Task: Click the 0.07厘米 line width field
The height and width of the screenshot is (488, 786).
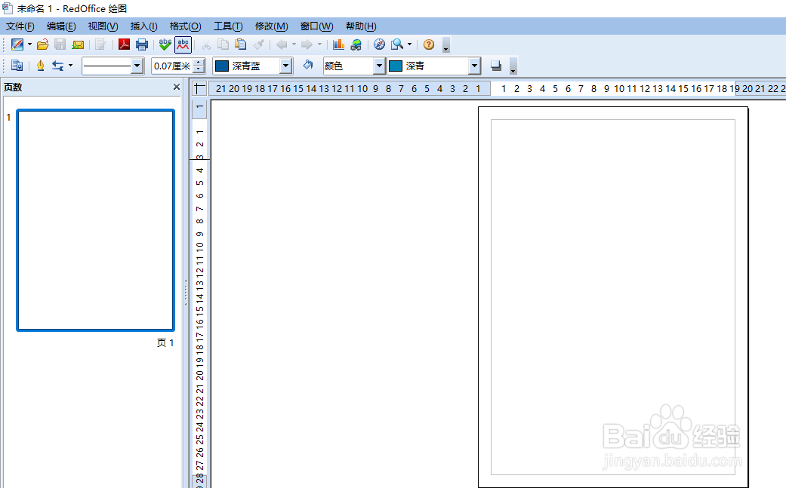Action: pos(172,66)
